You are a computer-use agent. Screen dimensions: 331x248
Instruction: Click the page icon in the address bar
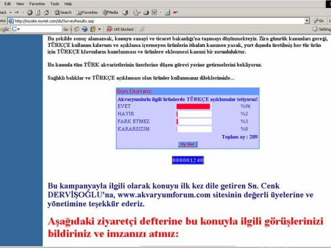pos(11,21)
